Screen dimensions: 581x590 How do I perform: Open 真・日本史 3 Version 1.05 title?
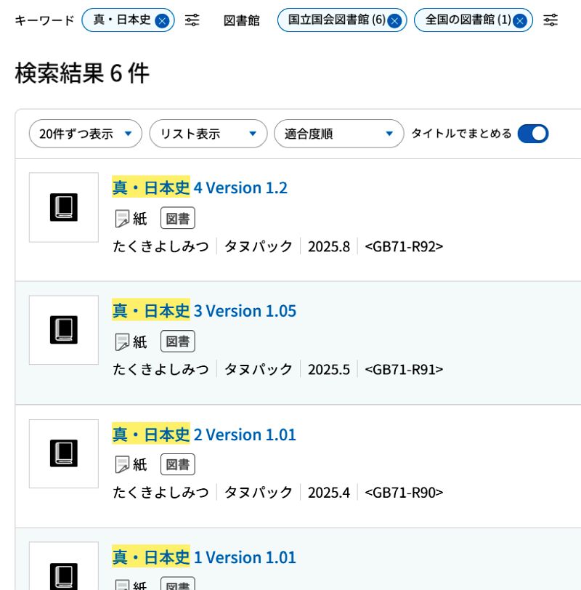(x=204, y=311)
